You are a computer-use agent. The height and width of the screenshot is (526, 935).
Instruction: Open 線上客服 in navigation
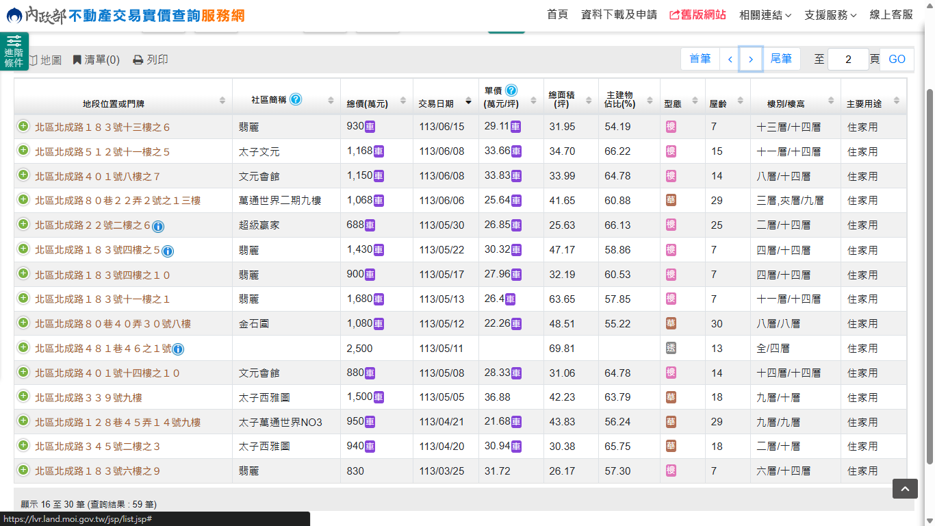click(891, 14)
